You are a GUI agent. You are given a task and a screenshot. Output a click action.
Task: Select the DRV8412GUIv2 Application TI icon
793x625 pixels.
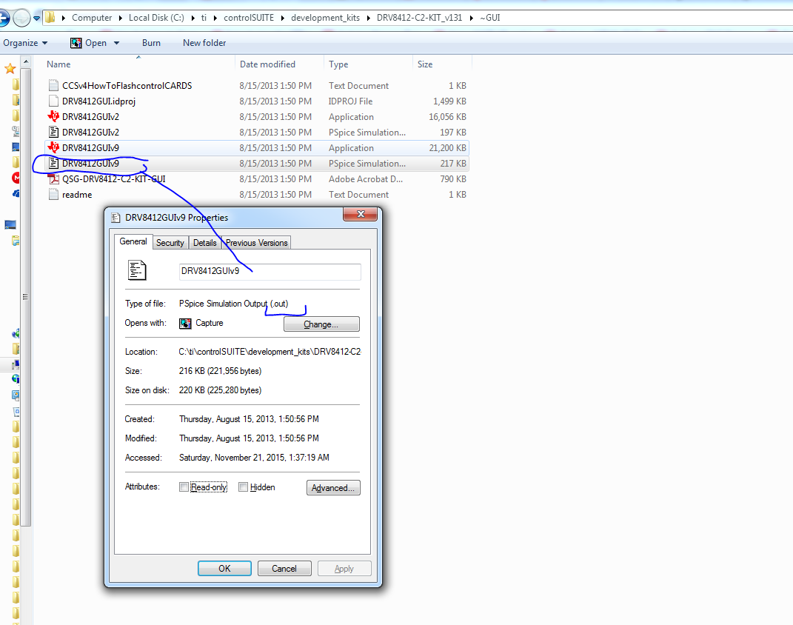53,117
